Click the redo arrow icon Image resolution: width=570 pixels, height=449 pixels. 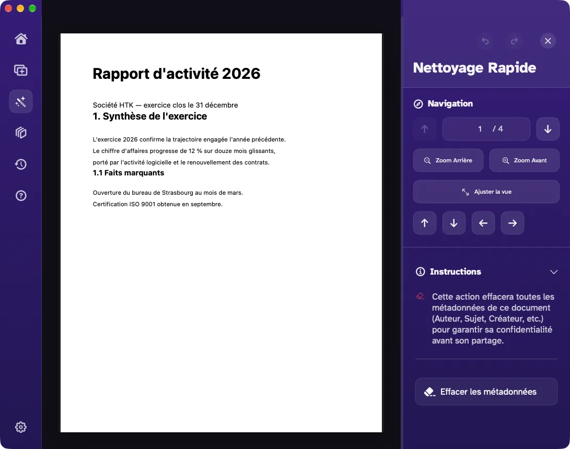pos(515,41)
